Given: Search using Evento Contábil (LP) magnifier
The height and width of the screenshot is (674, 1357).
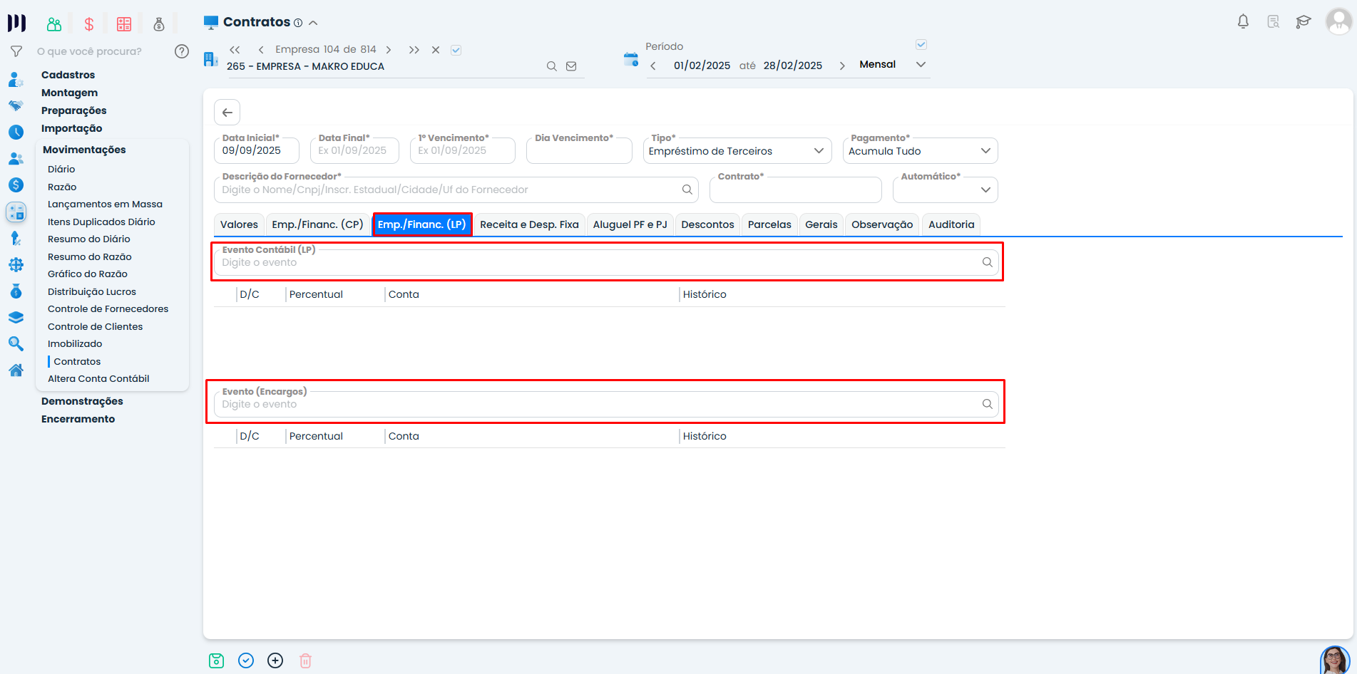Looking at the screenshot, I should point(987,262).
